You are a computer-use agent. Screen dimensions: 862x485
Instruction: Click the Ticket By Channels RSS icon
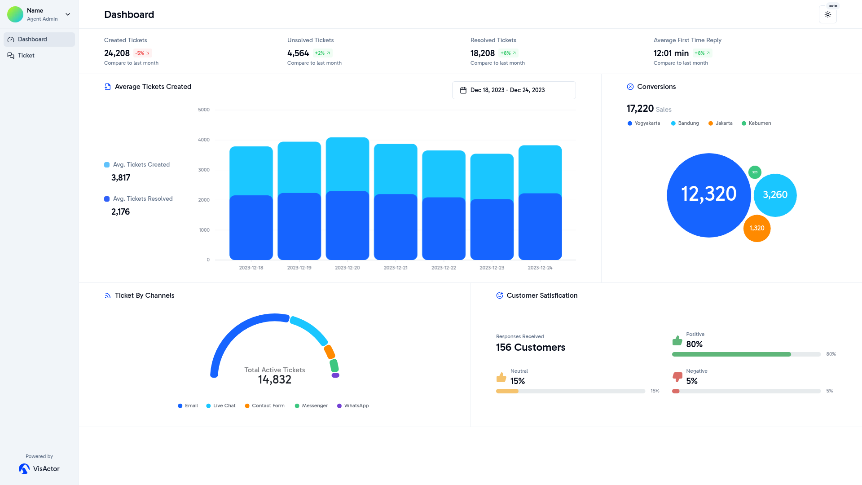(107, 295)
